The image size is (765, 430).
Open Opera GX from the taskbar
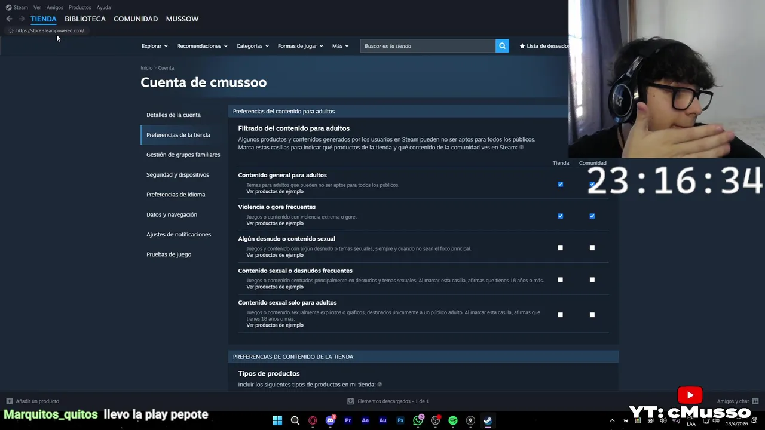[313, 420]
